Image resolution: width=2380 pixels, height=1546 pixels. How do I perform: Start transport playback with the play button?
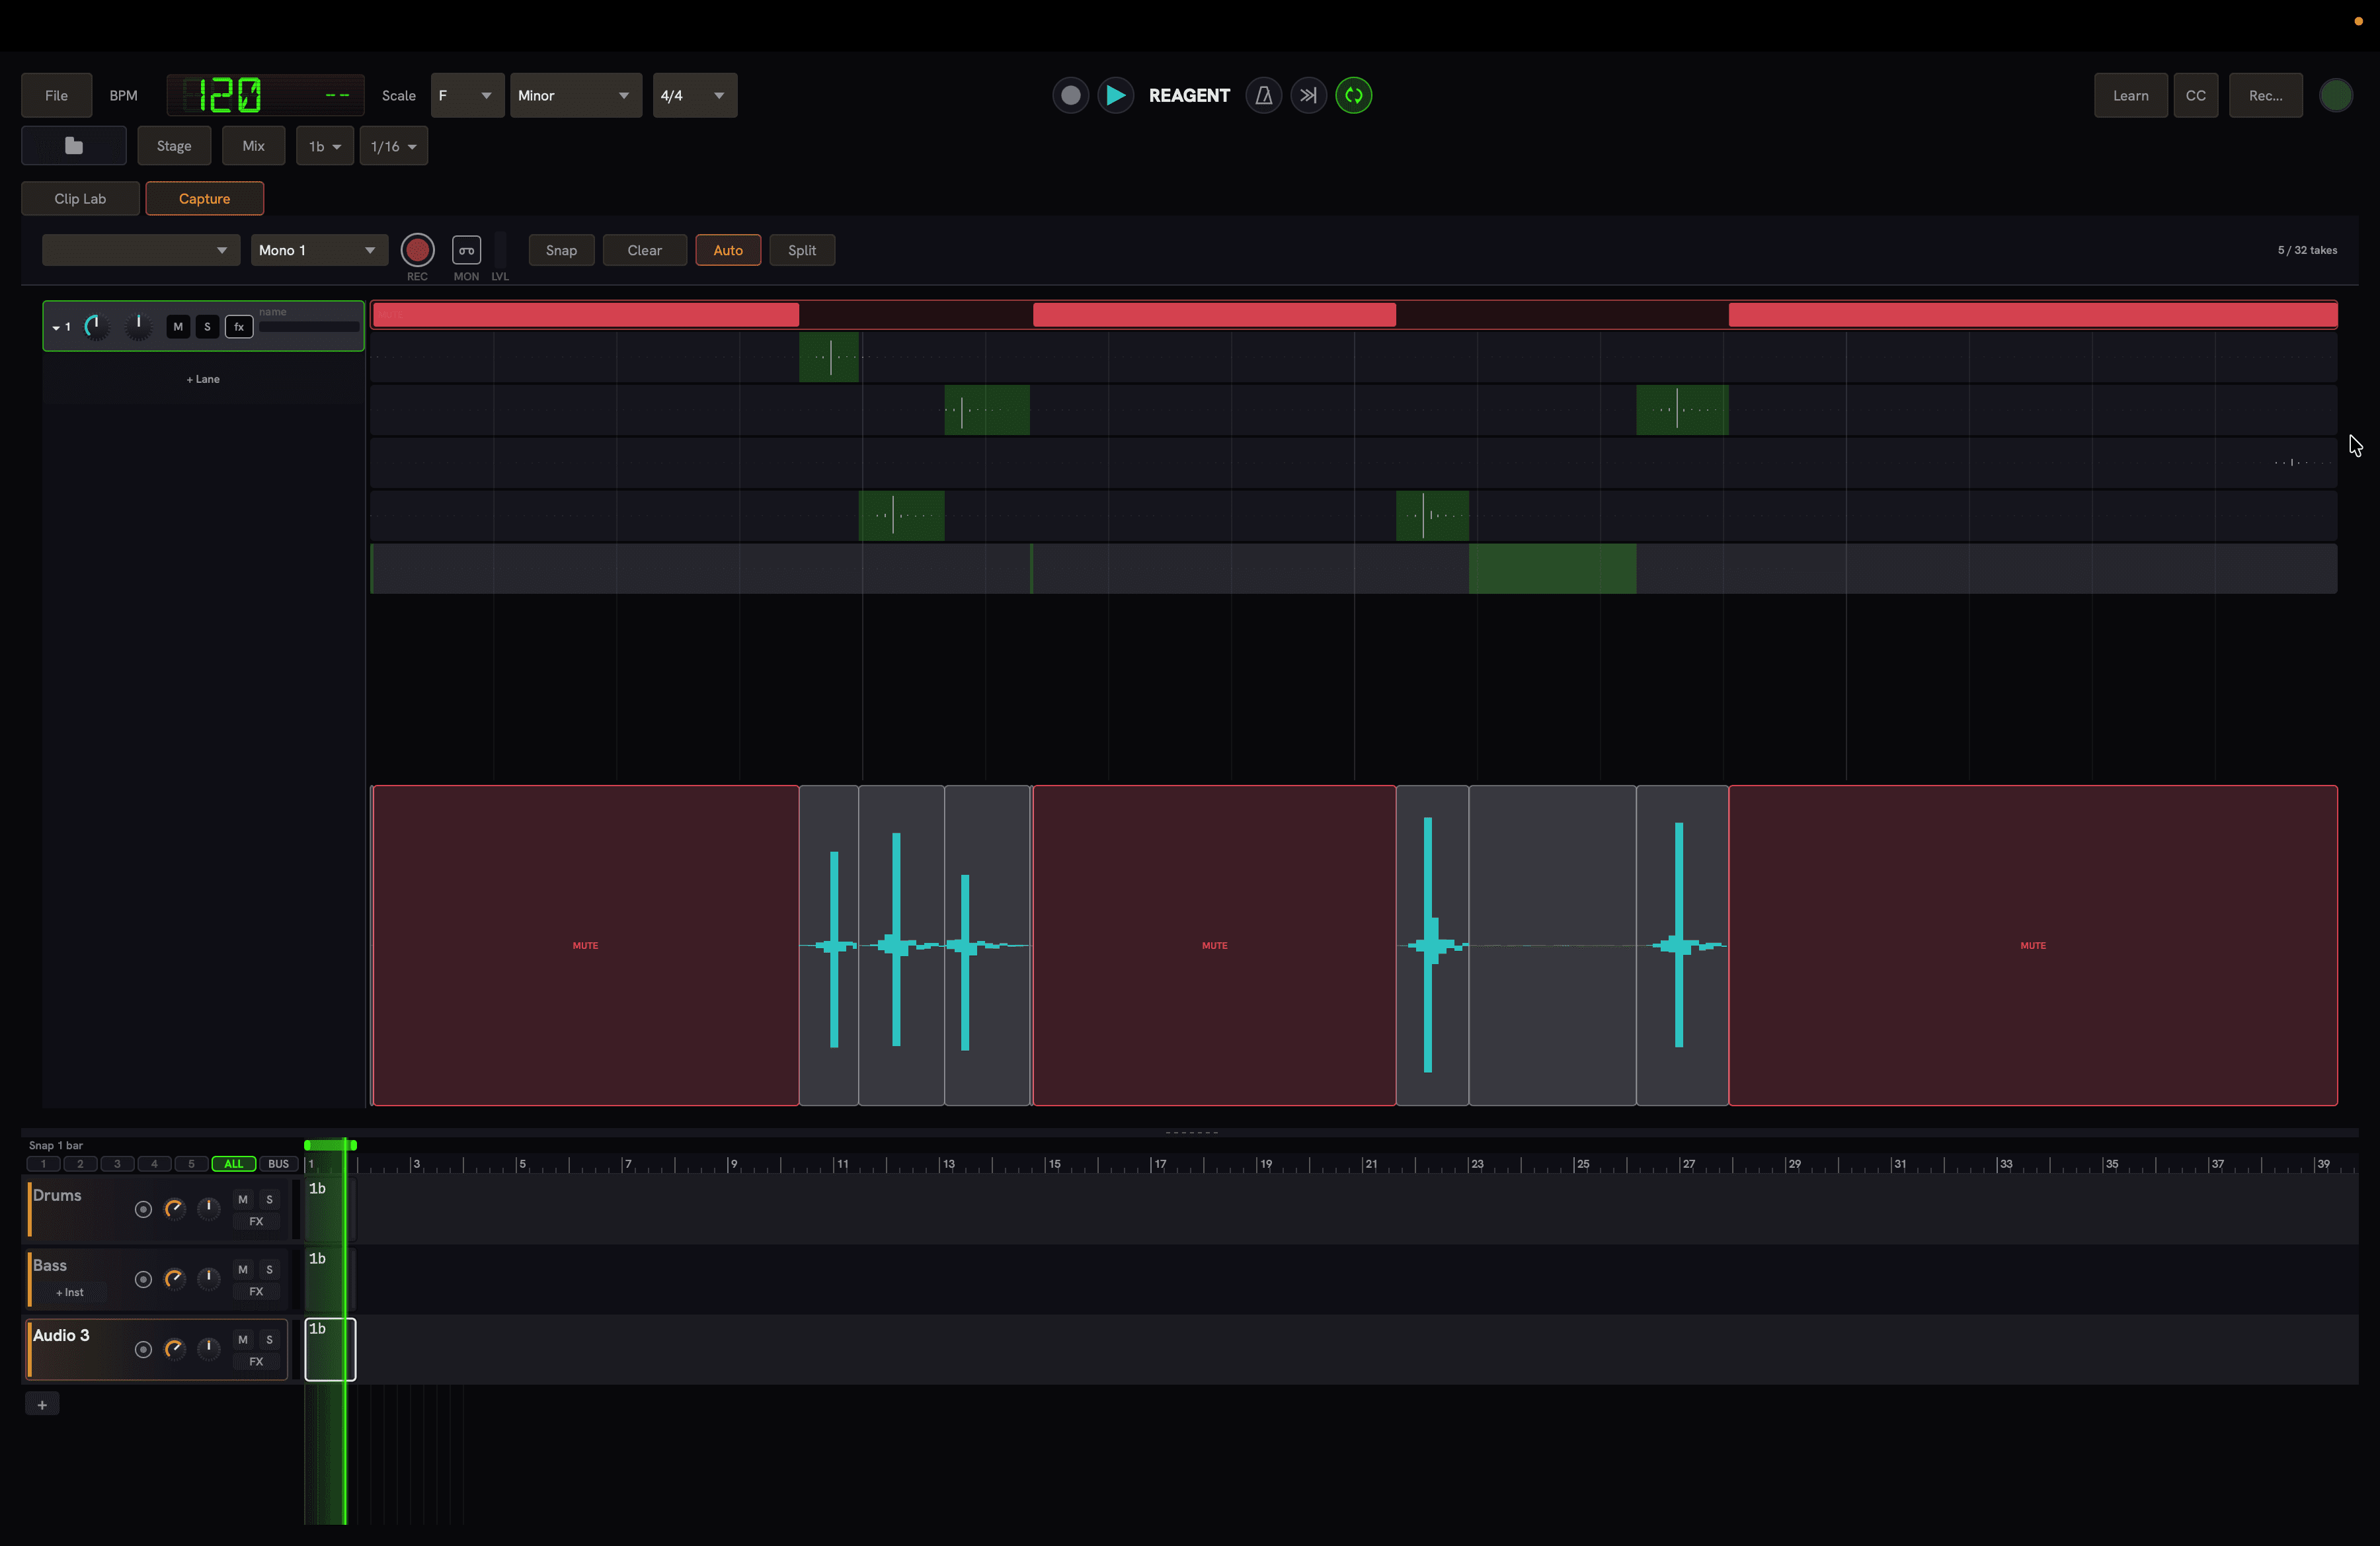pos(1115,96)
